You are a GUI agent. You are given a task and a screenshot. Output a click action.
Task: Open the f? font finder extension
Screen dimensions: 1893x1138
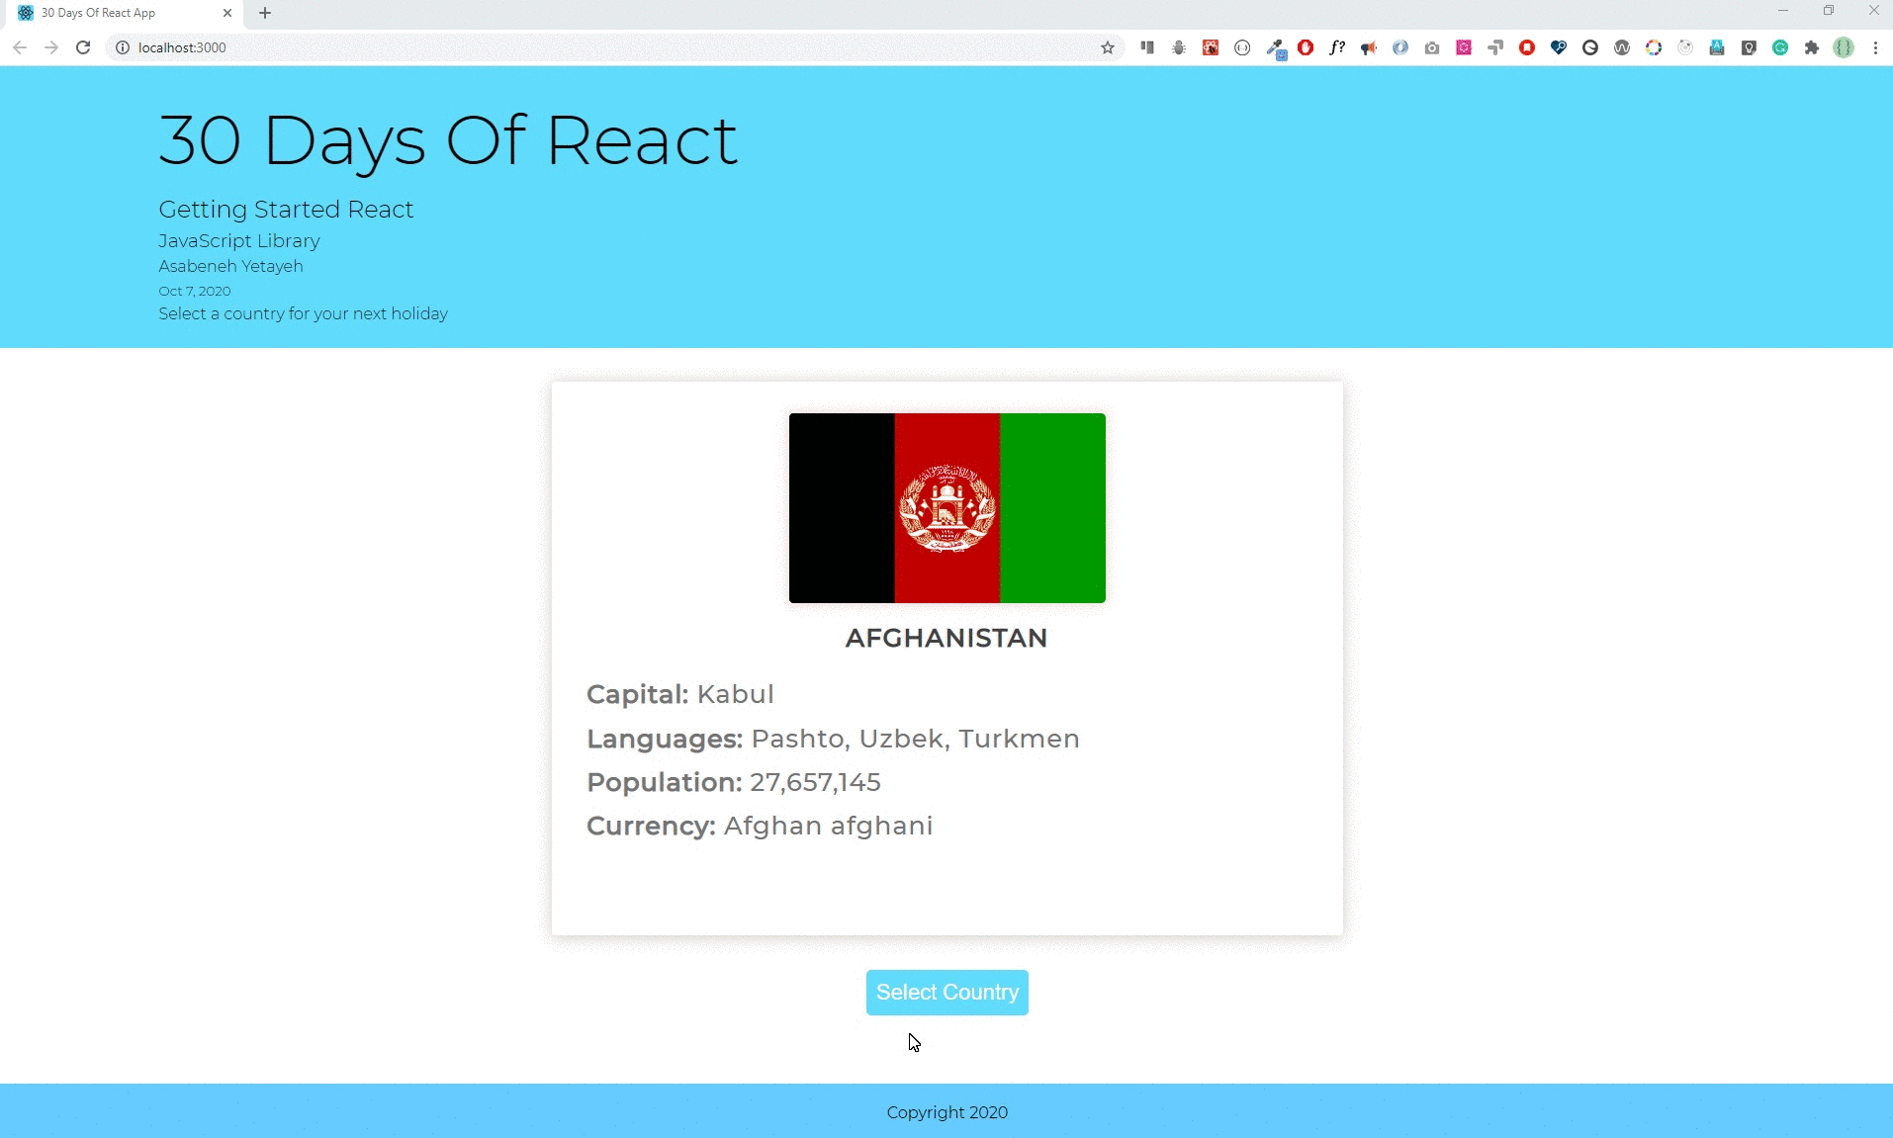[x=1337, y=47]
